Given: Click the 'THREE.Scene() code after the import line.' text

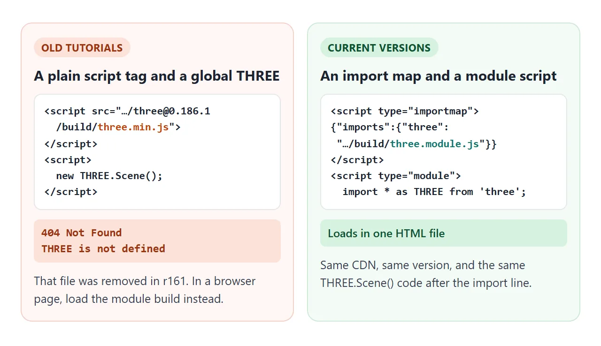Looking at the screenshot, I should (x=426, y=283).
